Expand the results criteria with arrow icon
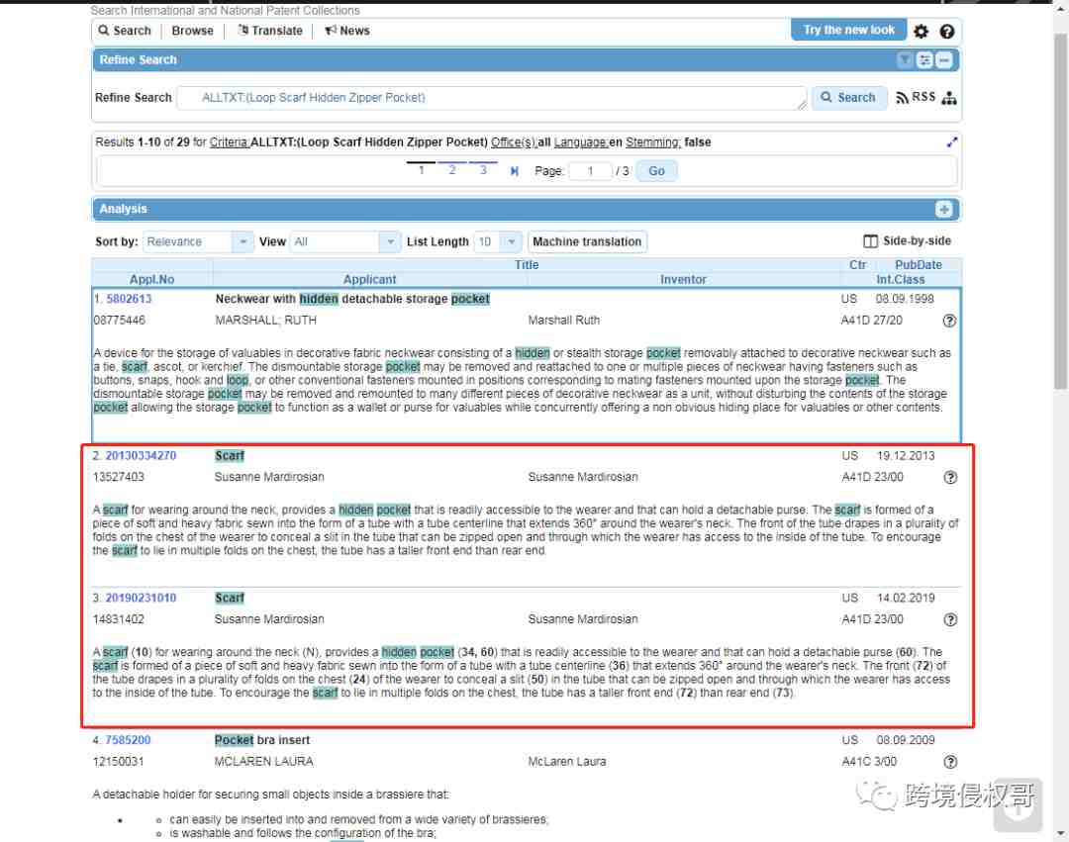The height and width of the screenshot is (842, 1069). coord(952,141)
